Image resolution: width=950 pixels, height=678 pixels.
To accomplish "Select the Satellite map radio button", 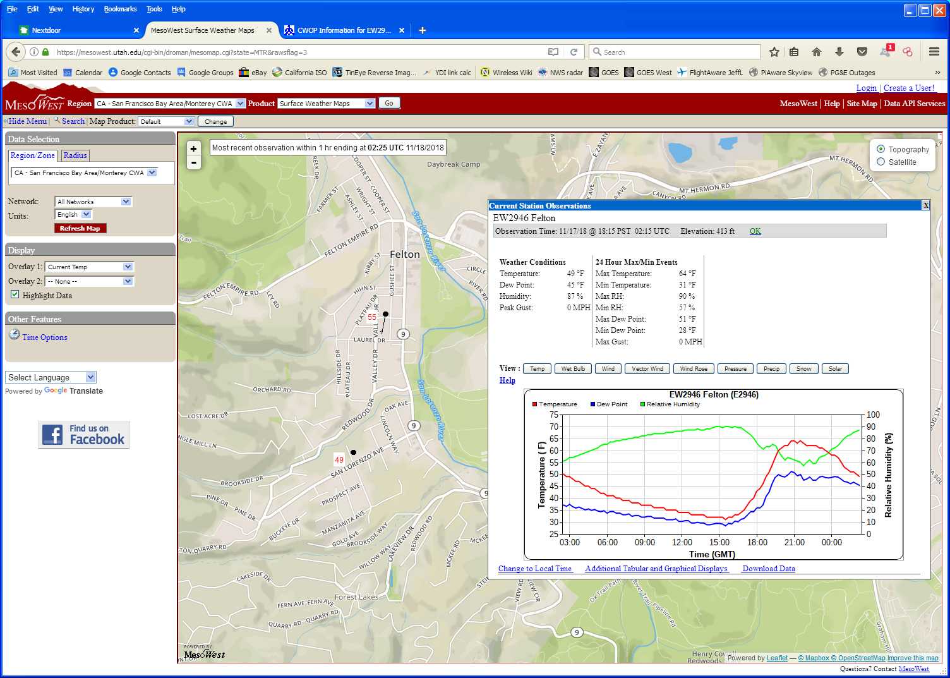I will pyautogui.click(x=881, y=162).
